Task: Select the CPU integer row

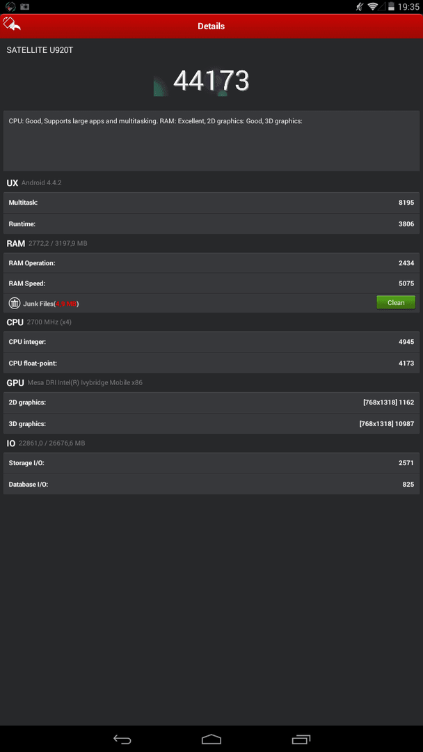Action: 211,343
